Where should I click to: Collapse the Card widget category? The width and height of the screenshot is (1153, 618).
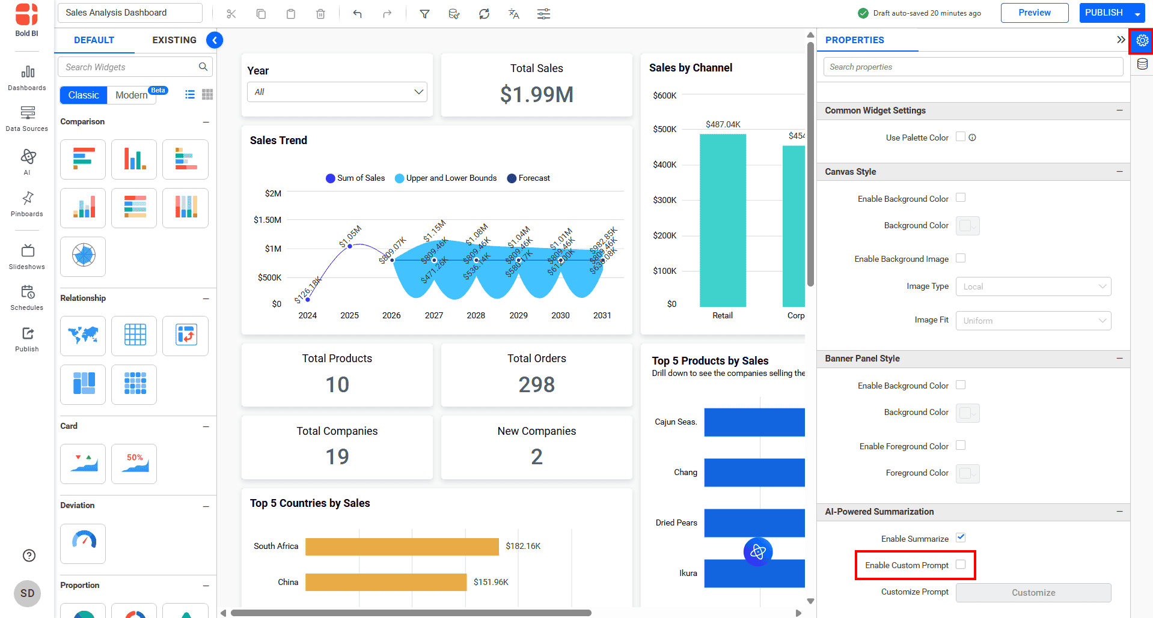pos(206,426)
